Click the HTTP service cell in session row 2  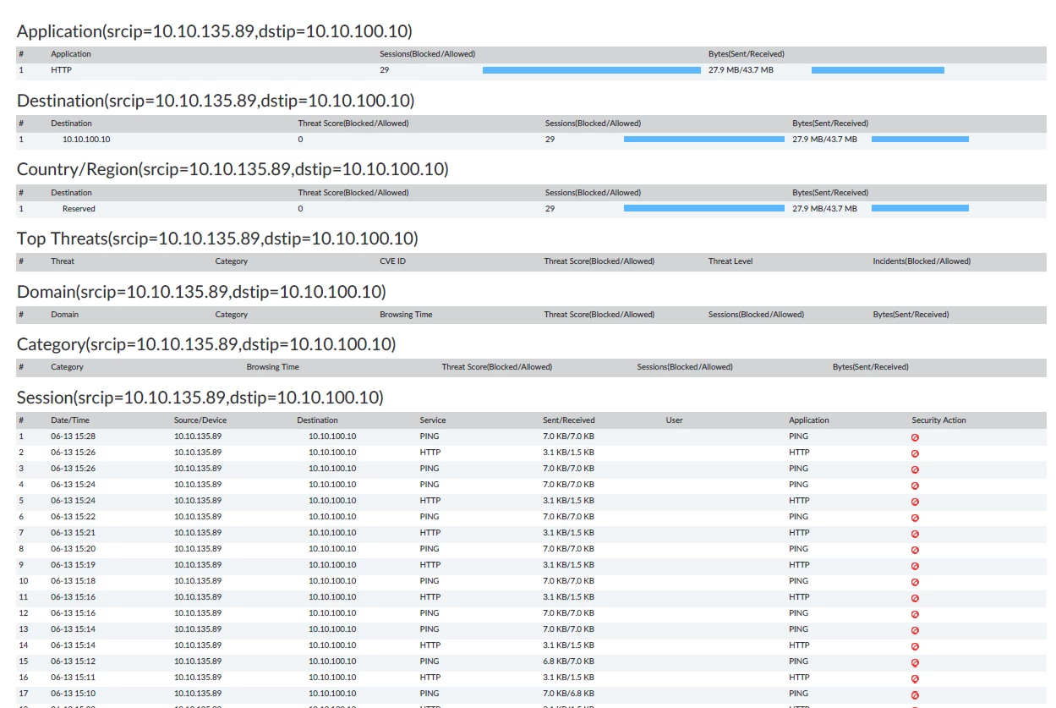point(430,453)
